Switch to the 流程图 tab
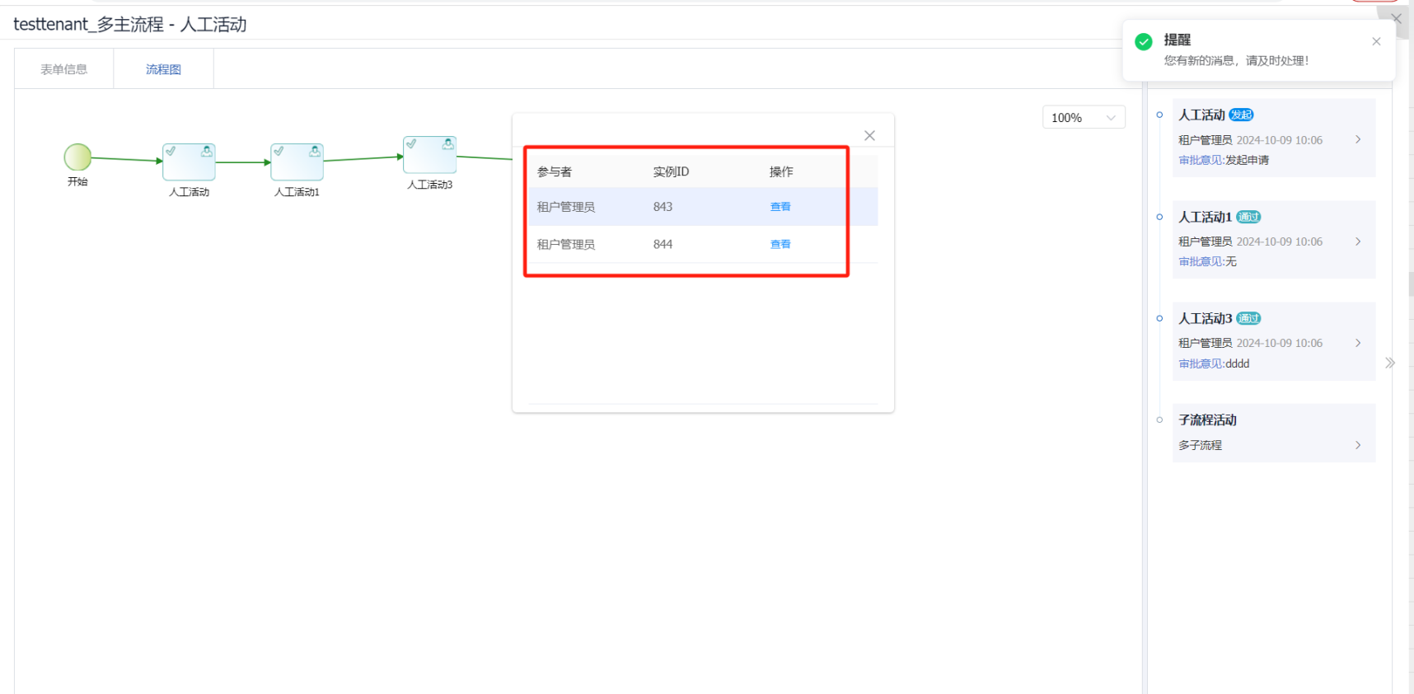This screenshot has width=1414, height=694. pyautogui.click(x=163, y=69)
